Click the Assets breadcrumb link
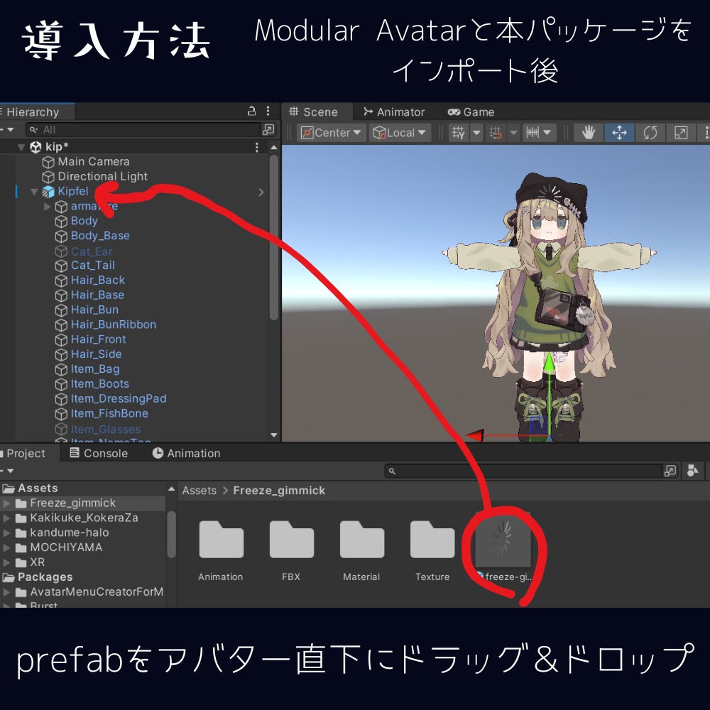The width and height of the screenshot is (710, 710). tap(199, 490)
